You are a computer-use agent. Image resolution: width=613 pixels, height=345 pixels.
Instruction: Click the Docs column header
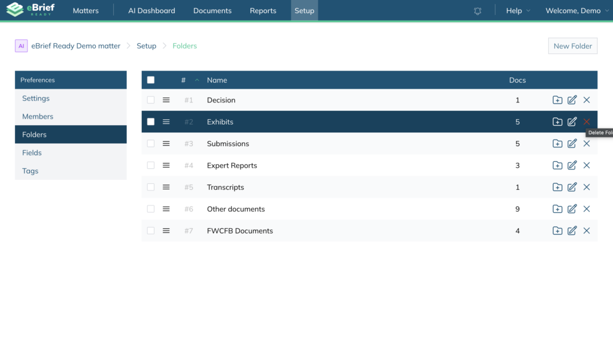[517, 80]
